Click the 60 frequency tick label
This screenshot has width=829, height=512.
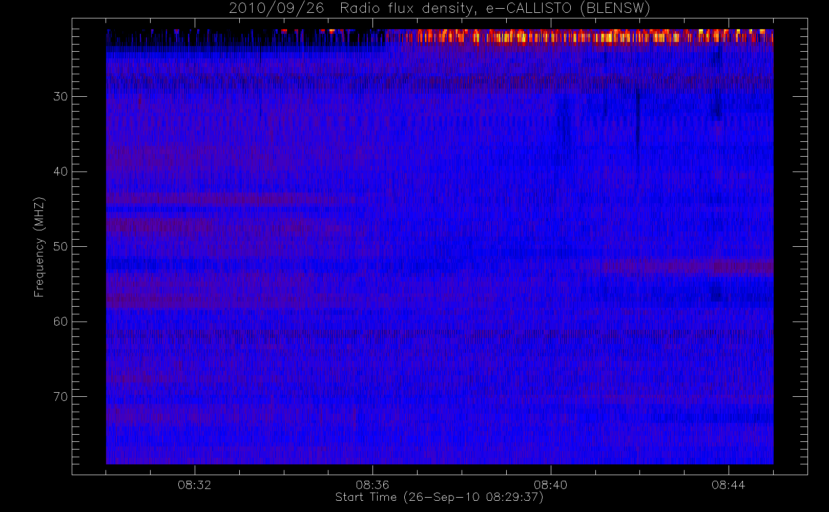click(x=60, y=322)
